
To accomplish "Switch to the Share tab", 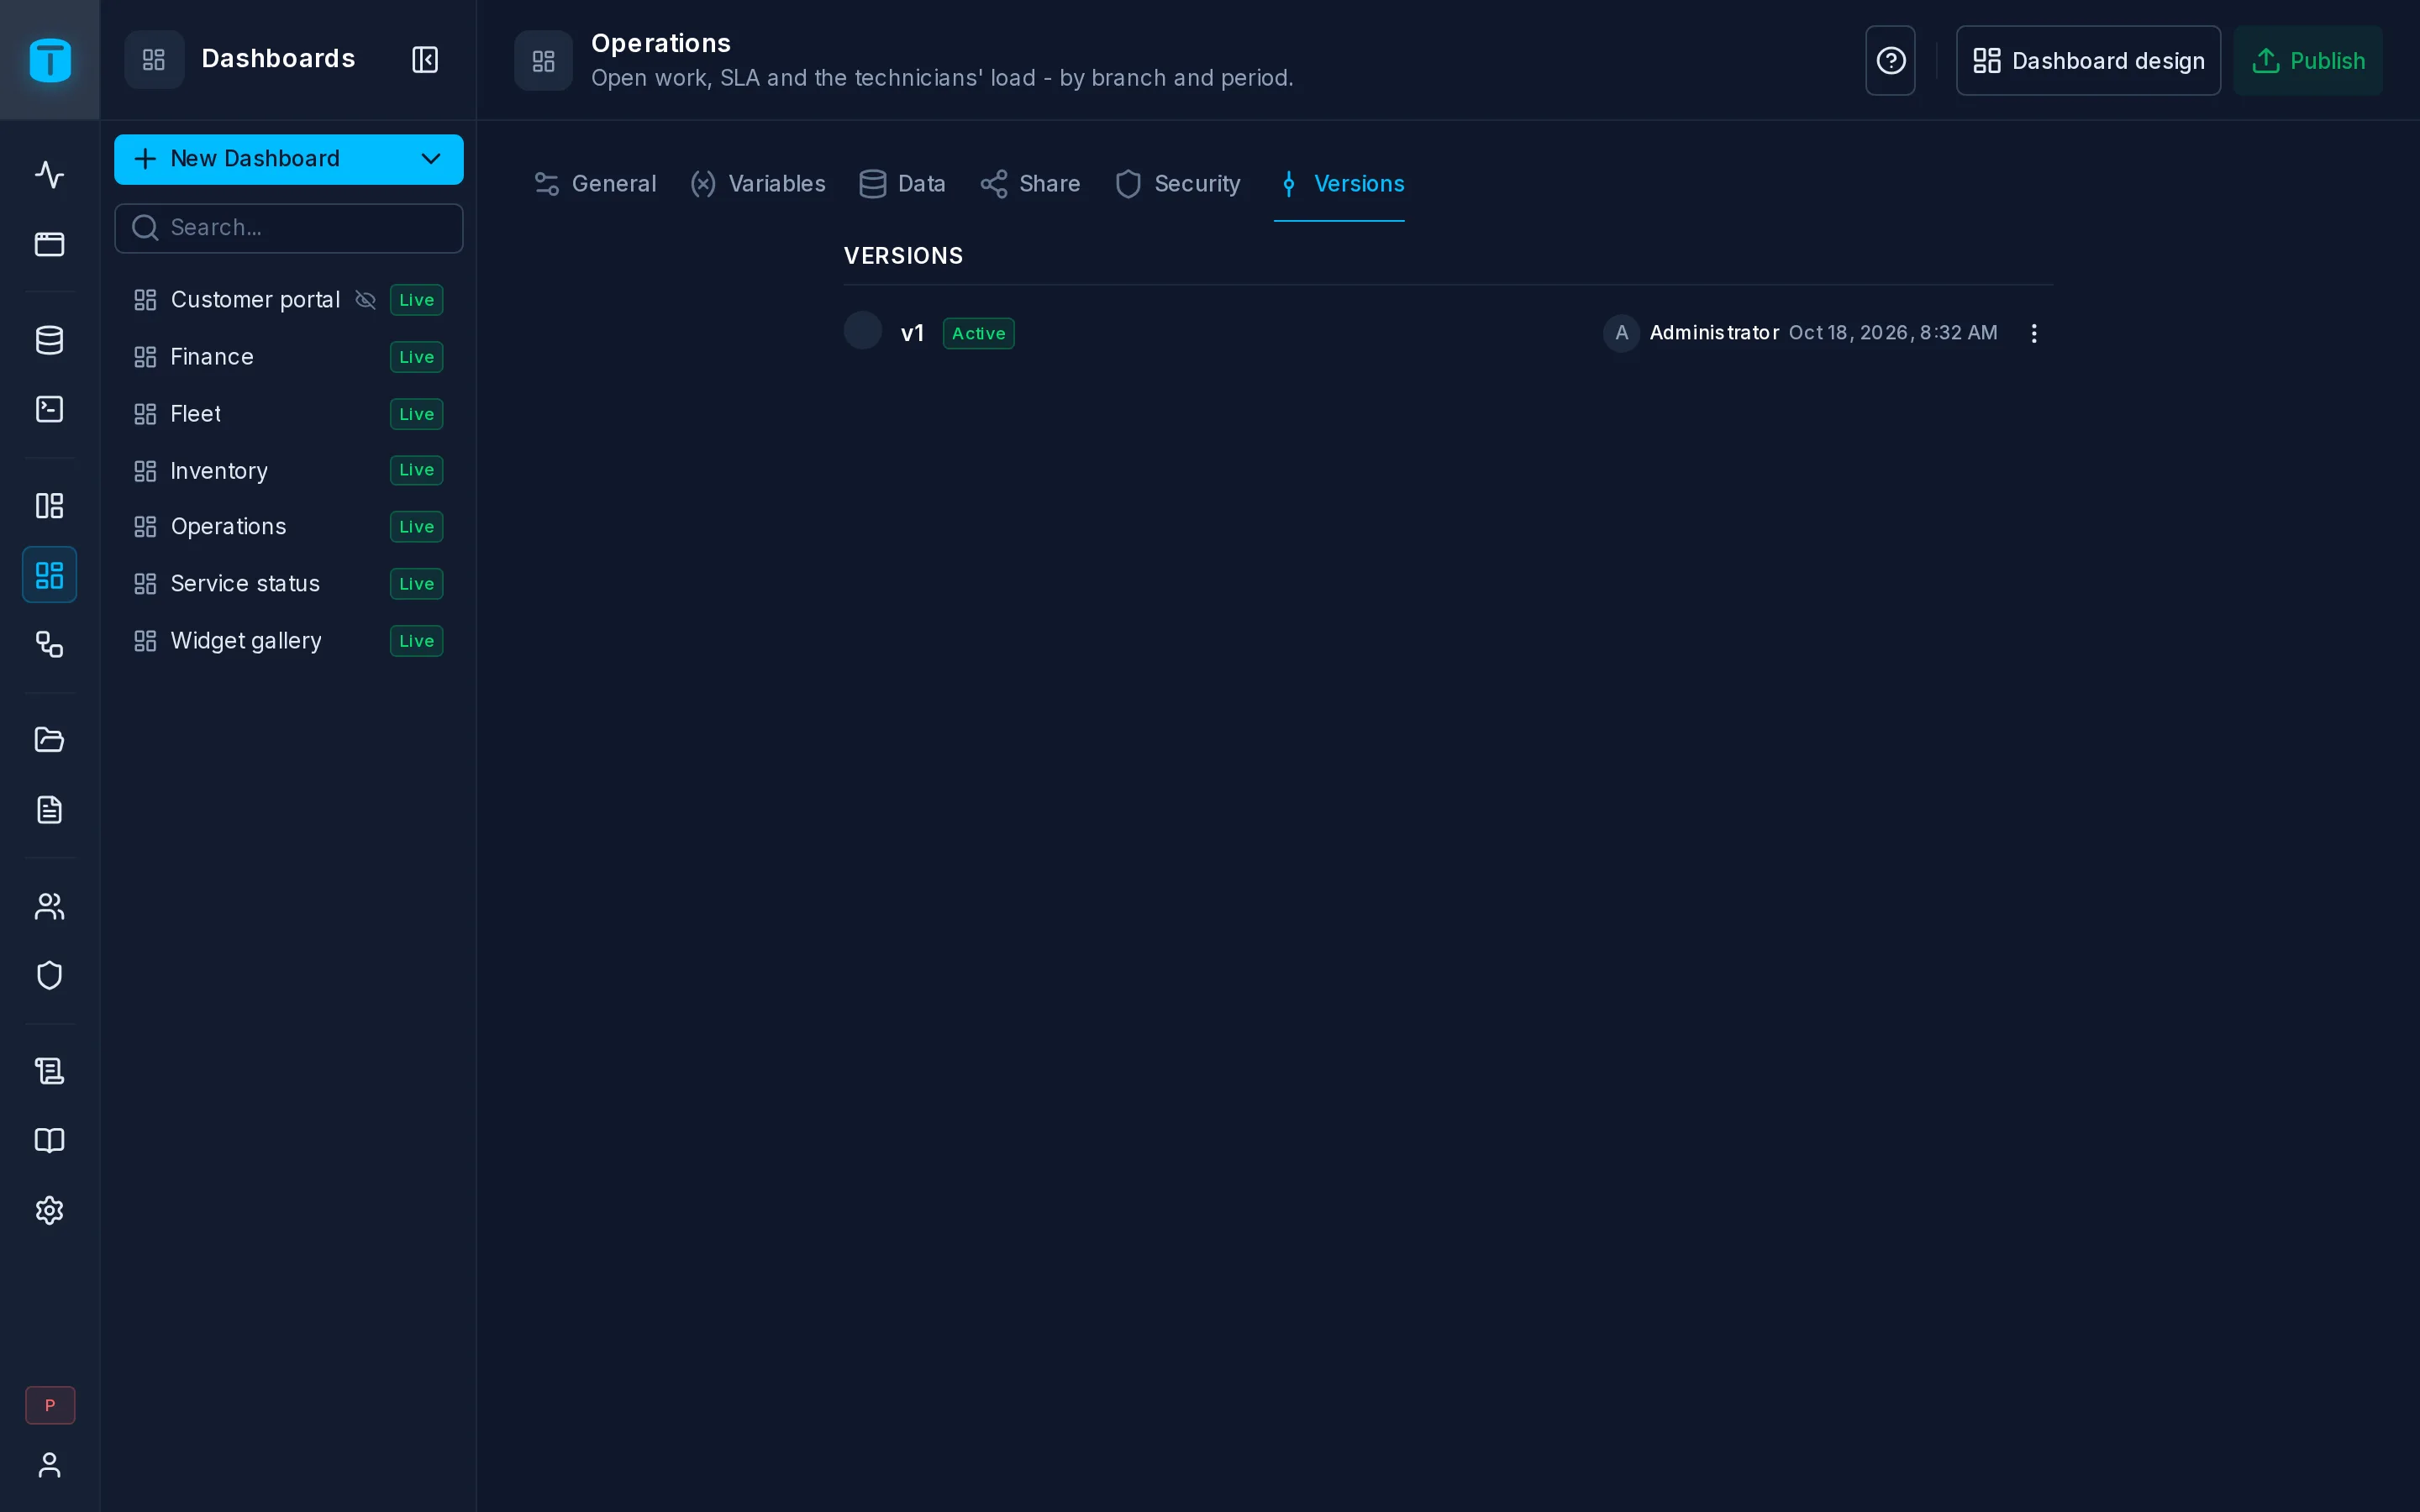I will click(x=1030, y=184).
